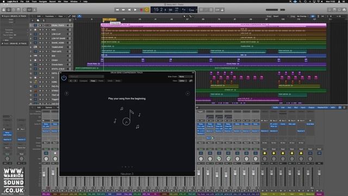
Task: Open the Side Chain dropdown set to None
Action: coord(185,77)
